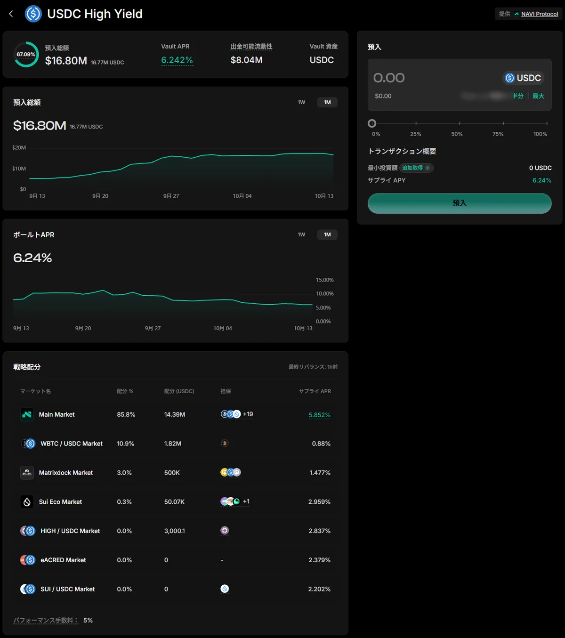Expand the +1 collateral for Sui Eco Market
This screenshot has height=638, width=565.
click(x=246, y=501)
